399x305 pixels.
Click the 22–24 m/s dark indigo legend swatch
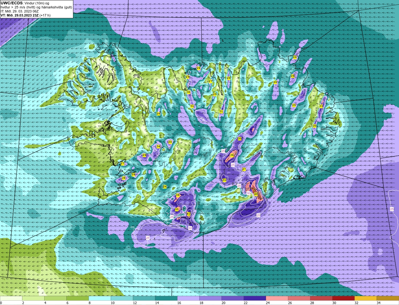[x=255, y=298]
